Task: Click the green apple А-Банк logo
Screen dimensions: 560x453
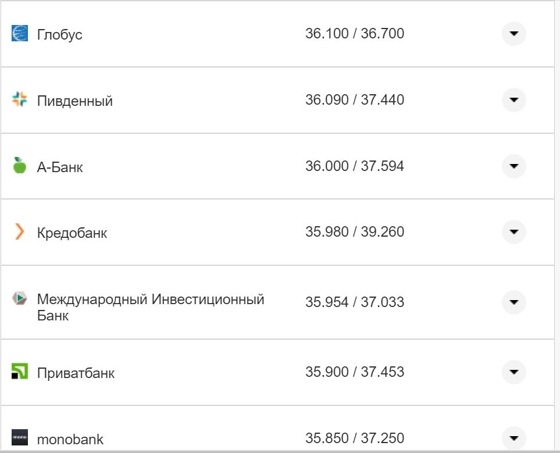Action: [x=19, y=166]
